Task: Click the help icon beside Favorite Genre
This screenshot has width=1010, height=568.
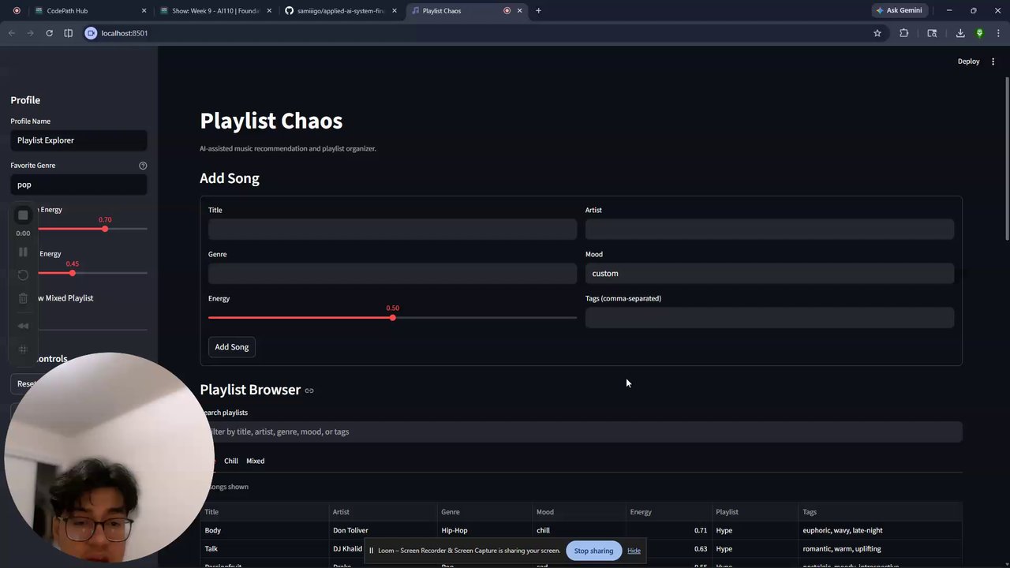Action: 143,166
